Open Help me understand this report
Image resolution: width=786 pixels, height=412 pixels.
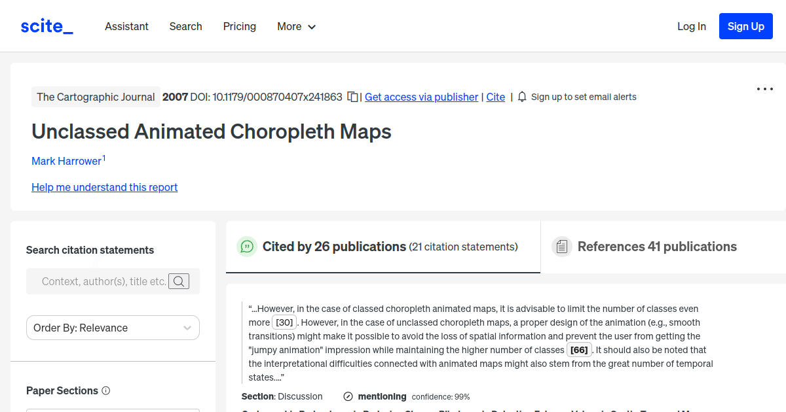click(104, 187)
